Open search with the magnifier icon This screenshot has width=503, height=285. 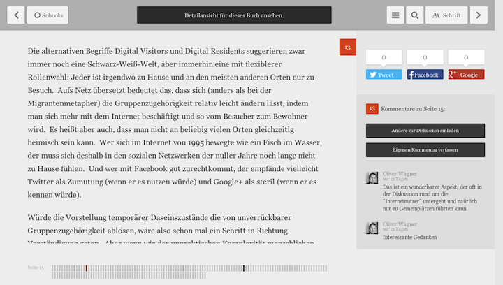click(414, 15)
